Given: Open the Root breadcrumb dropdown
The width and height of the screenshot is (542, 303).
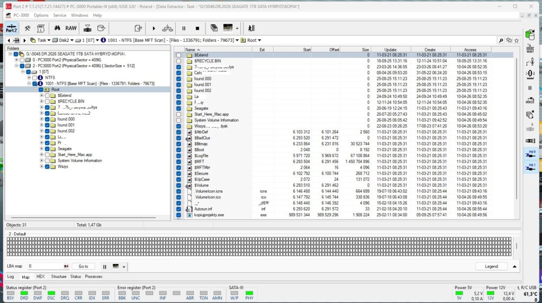Looking at the screenshot, I should click(x=259, y=40).
